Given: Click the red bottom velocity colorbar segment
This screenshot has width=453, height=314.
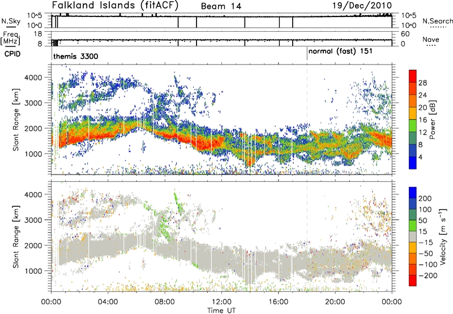Looking at the screenshot, I should 413,281.
